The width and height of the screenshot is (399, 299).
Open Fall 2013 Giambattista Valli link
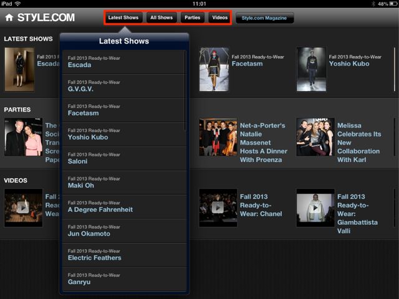(357, 214)
